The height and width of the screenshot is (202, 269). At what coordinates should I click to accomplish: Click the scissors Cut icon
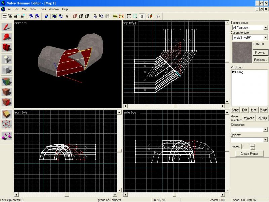tap(95, 16)
